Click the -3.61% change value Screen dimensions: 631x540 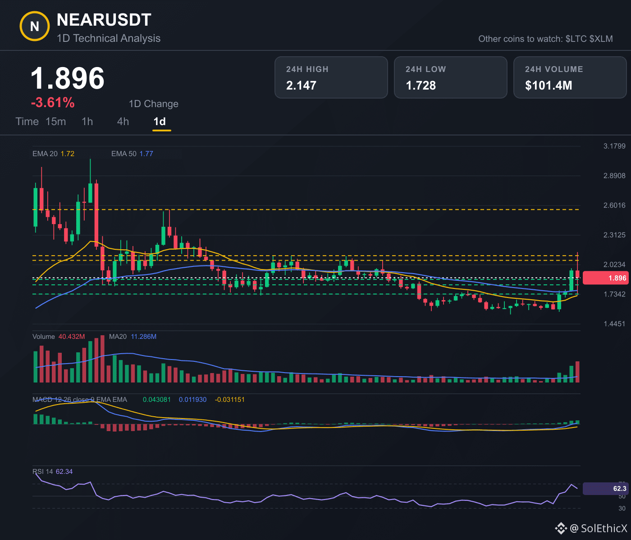(x=53, y=103)
